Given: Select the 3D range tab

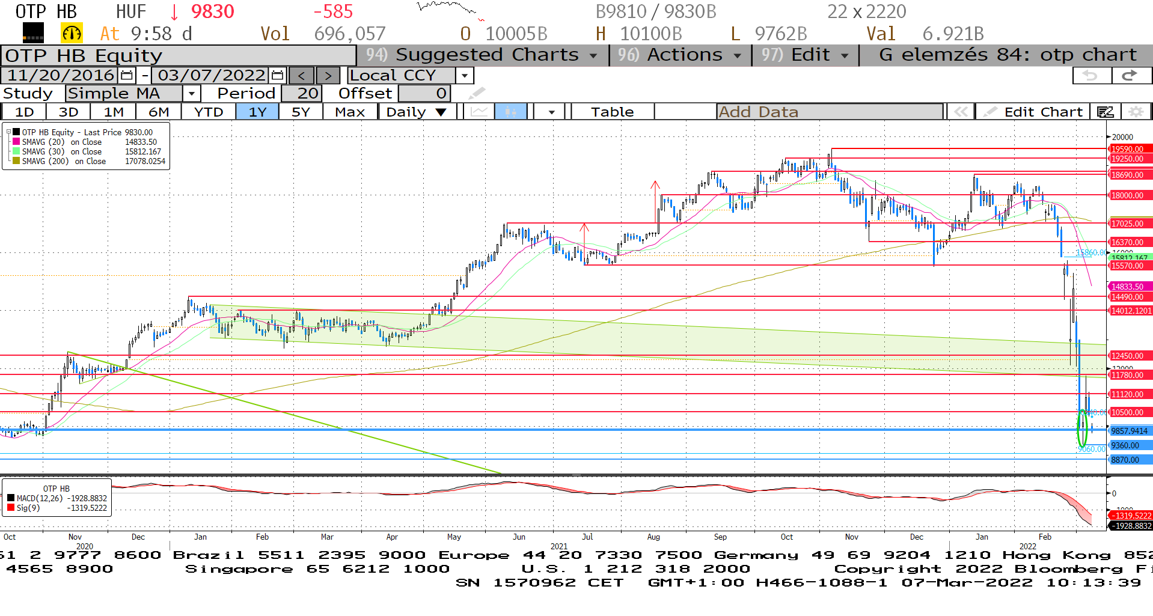Looking at the screenshot, I should [68, 112].
